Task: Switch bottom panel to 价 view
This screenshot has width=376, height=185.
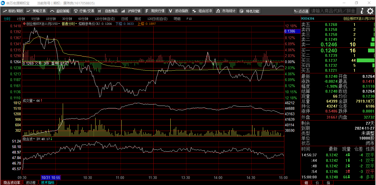Action: click(317, 183)
